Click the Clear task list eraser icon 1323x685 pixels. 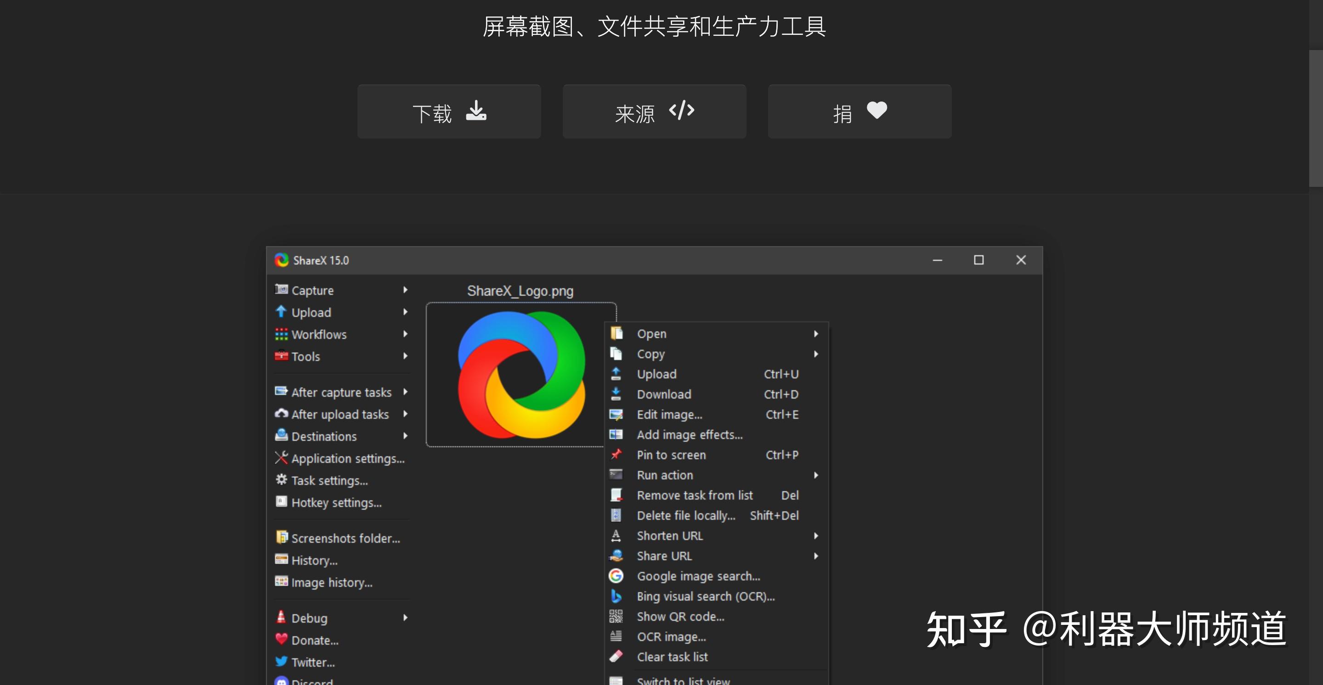(x=616, y=656)
